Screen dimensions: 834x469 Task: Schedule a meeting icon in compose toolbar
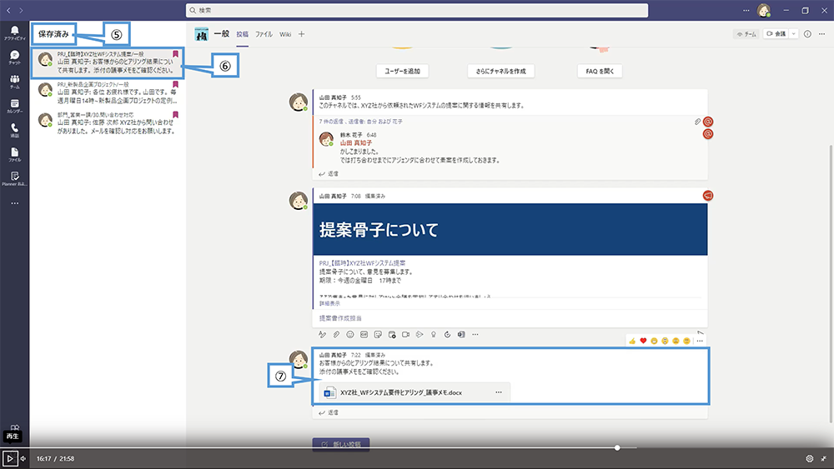(x=392, y=335)
